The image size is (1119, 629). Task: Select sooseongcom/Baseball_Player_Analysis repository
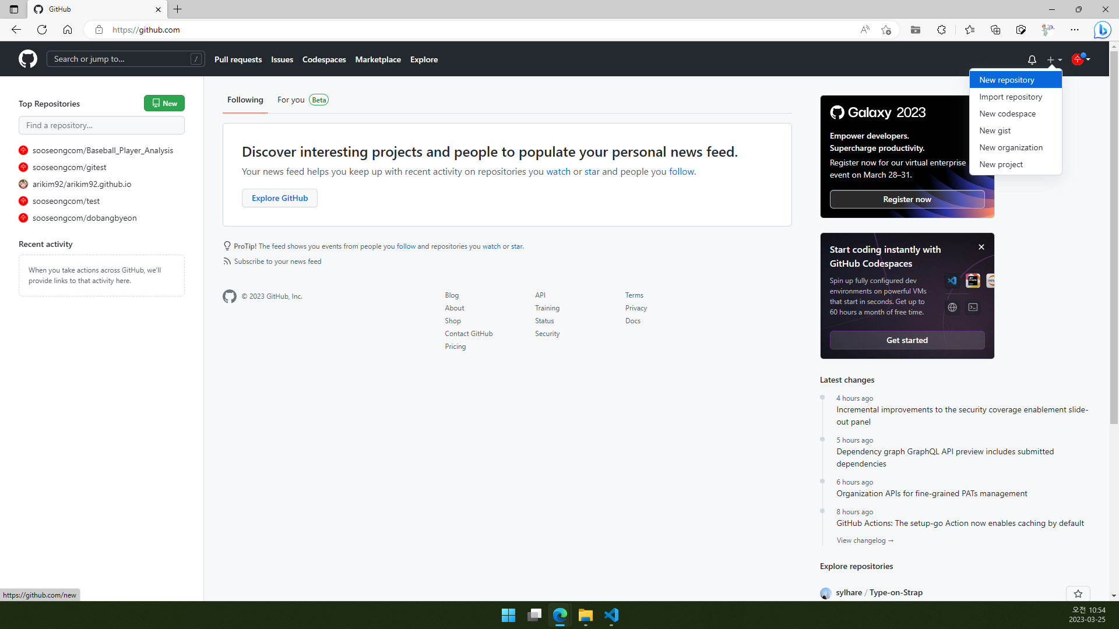coord(102,150)
